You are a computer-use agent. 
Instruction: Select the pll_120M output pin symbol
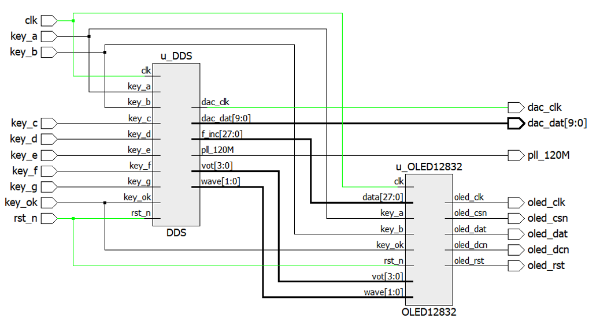(516, 155)
